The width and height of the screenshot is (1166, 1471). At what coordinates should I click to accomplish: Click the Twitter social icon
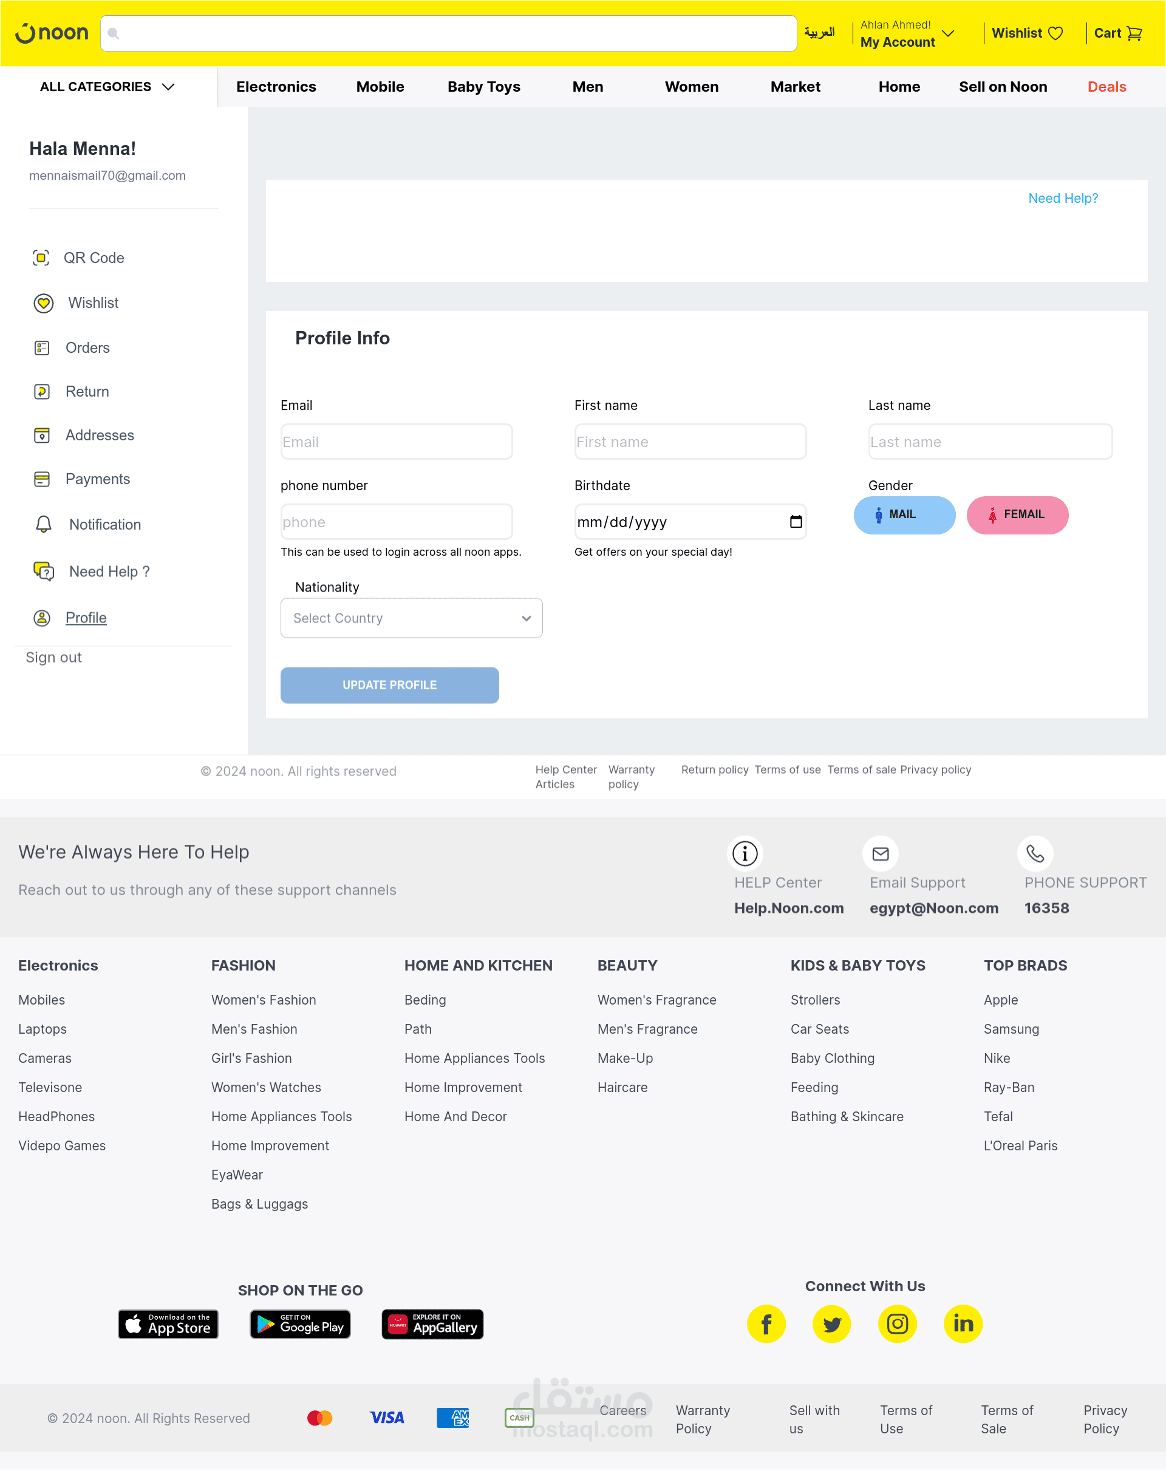click(832, 1323)
